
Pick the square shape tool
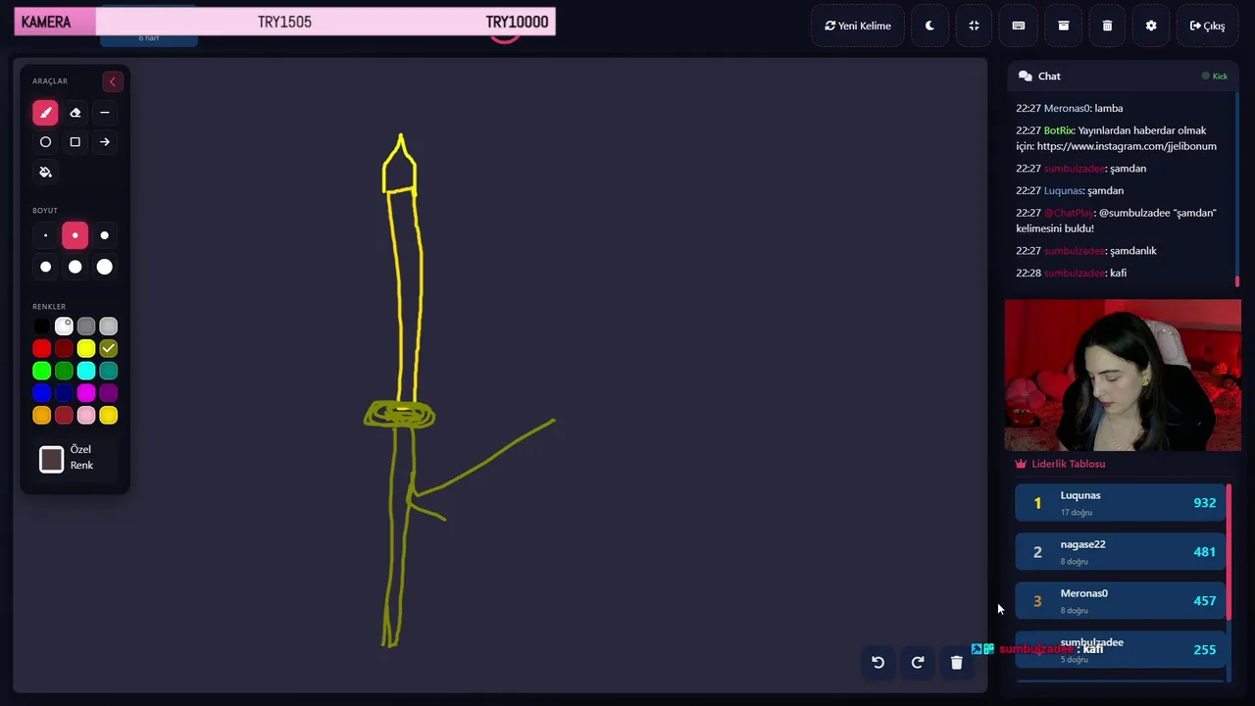[75, 142]
